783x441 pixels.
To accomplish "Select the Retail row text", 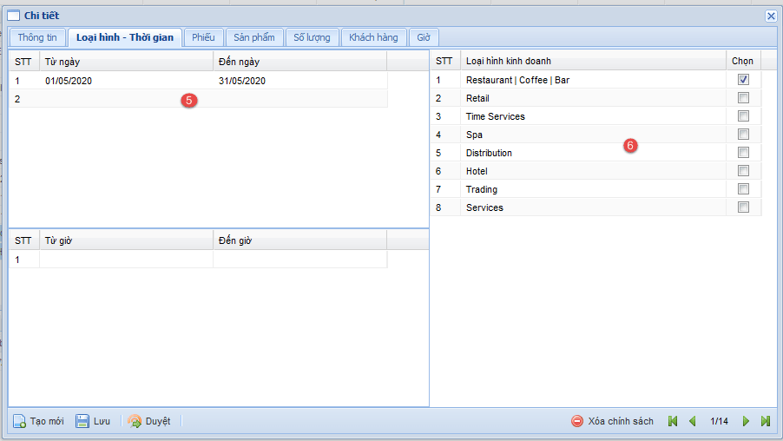I will click(x=477, y=98).
